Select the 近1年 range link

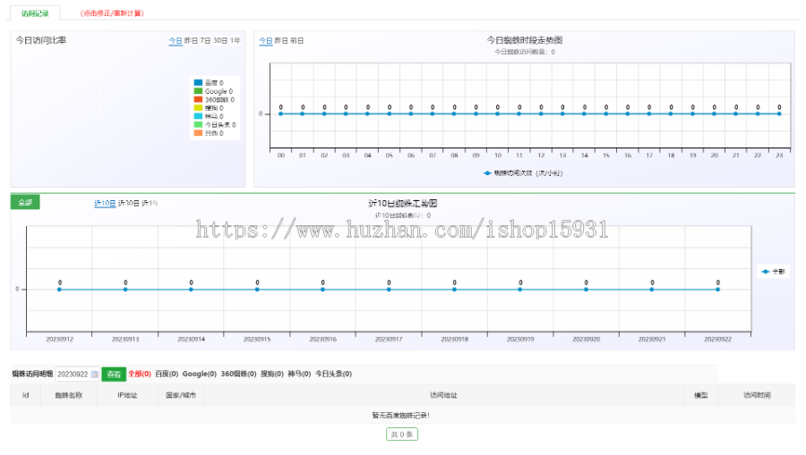(150, 204)
